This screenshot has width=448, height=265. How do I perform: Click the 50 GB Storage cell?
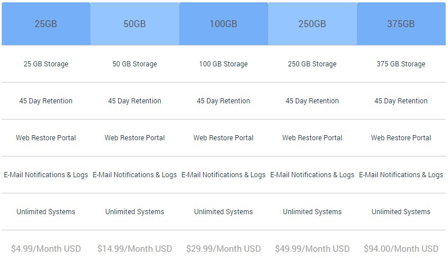(135, 64)
